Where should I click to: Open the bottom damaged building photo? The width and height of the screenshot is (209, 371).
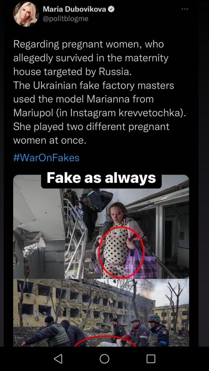tap(101, 313)
